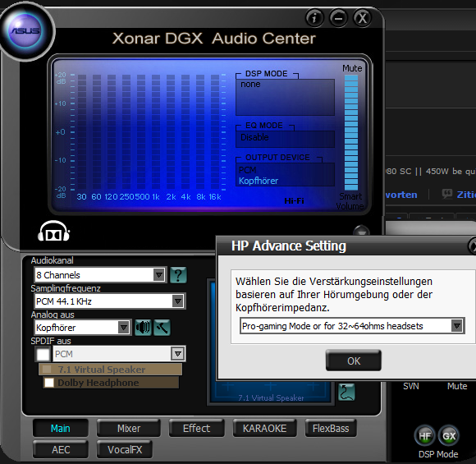This screenshot has height=464, width=476.
Task: Enable Dolby Headphone checkbox
Action: (x=49, y=382)
